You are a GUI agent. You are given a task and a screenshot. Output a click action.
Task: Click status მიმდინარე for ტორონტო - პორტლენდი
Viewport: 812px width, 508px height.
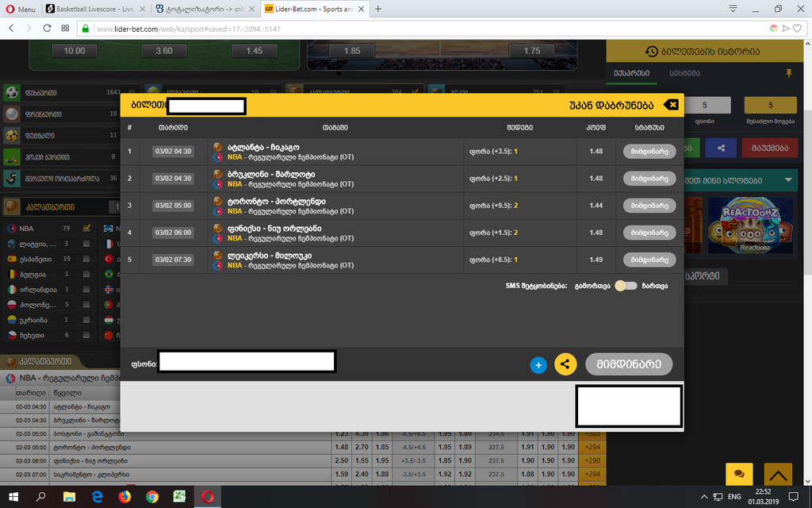click(649, 206)
